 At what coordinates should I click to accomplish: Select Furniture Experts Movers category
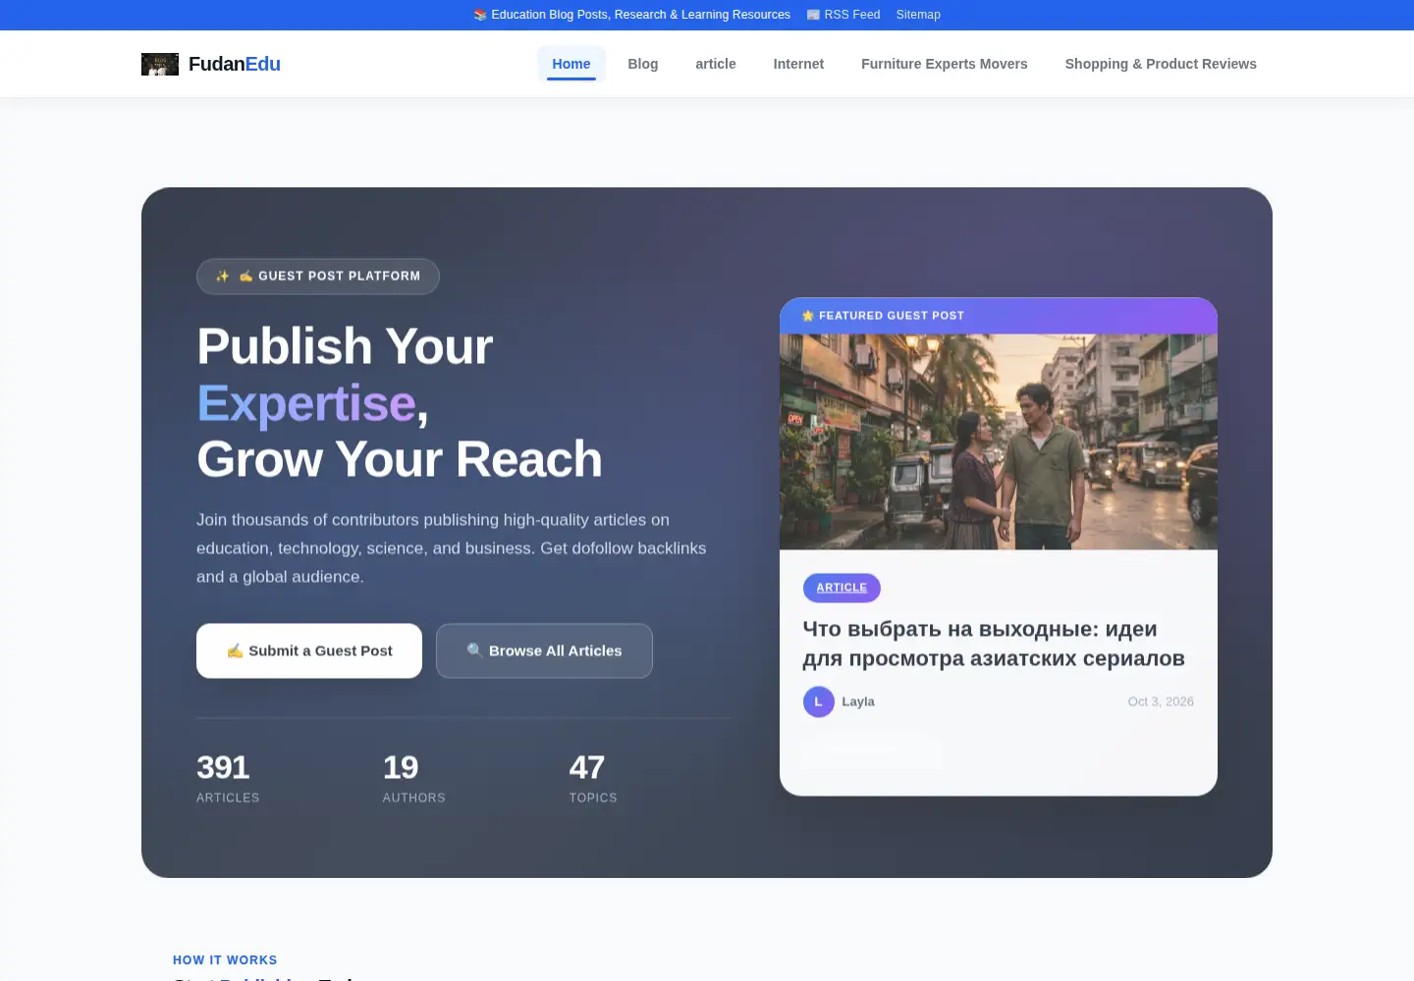pyautogui.click(x=945, y=64)
